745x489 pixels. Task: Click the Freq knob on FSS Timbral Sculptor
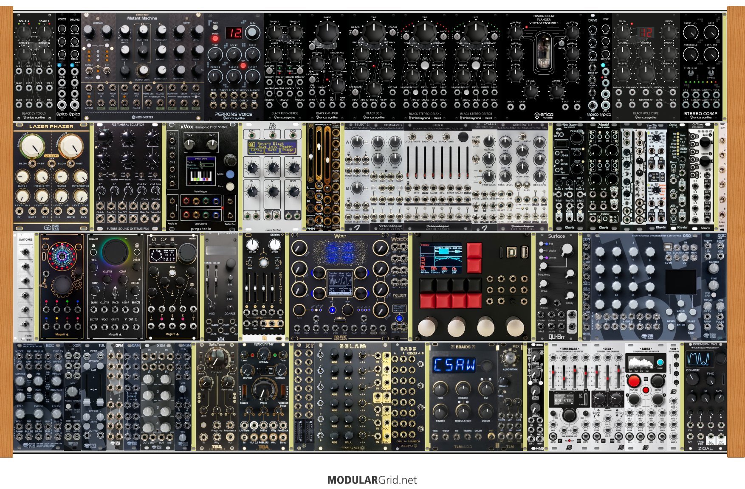(x=104, y=137)
